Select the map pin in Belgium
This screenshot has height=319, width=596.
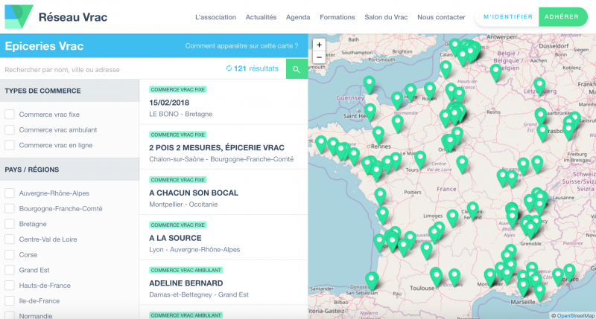(x=495, y=71)
